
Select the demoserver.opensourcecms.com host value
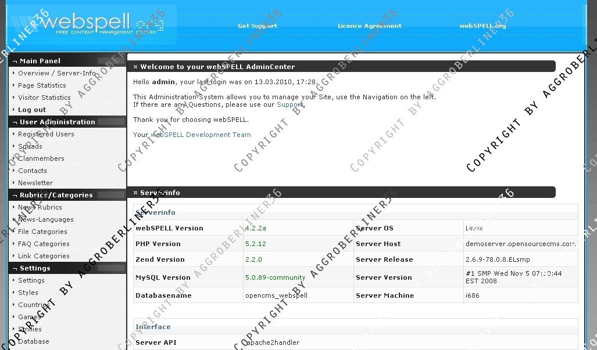point(520,244)
